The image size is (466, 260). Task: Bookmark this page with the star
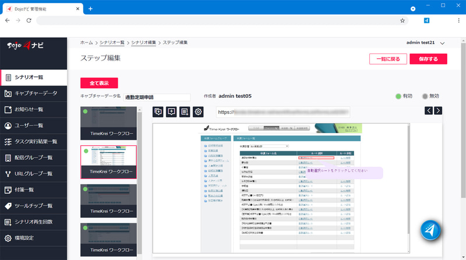(x=403, y=20)
